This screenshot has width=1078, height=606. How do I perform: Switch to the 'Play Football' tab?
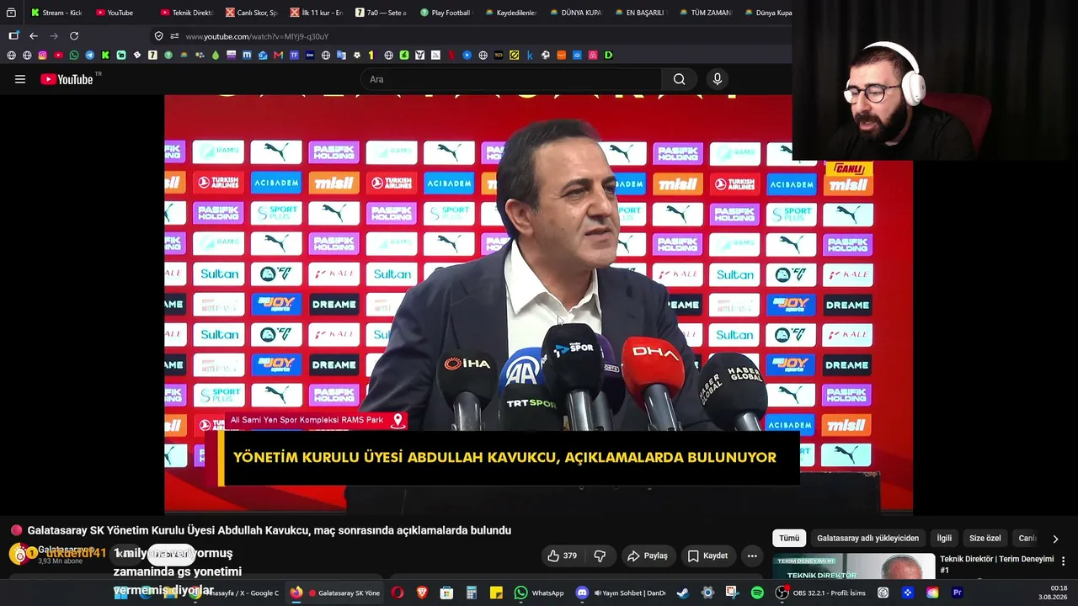(x=446, y=13)
